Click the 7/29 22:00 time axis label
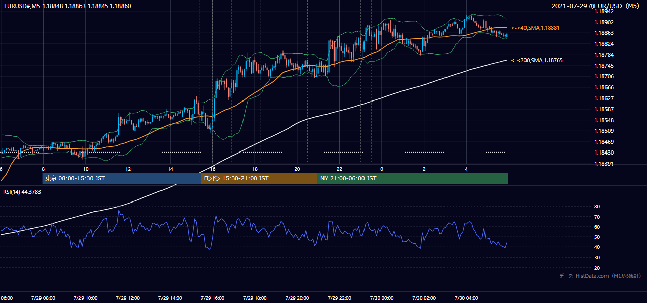647x303 pixels. pos(339,298)
